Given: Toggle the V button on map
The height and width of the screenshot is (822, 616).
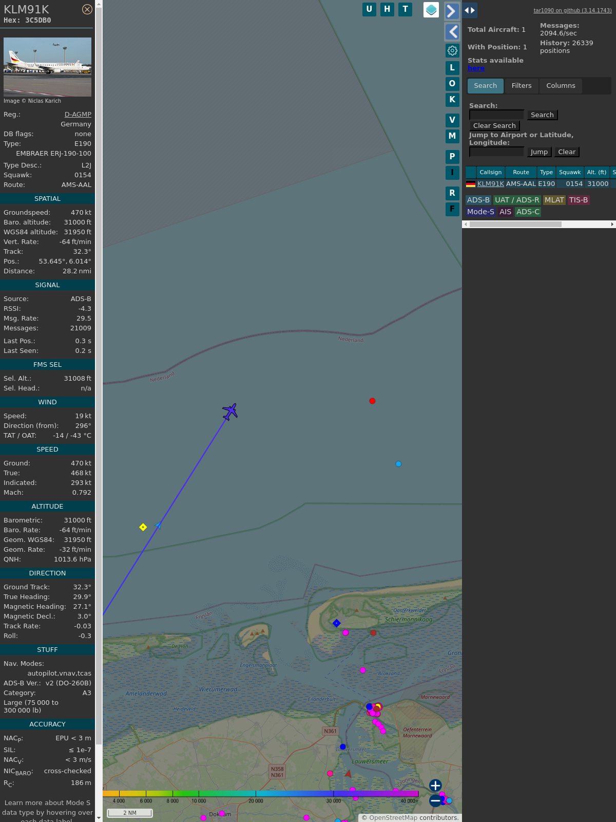Looking at the screenshot, I should [x=452, y=120].
